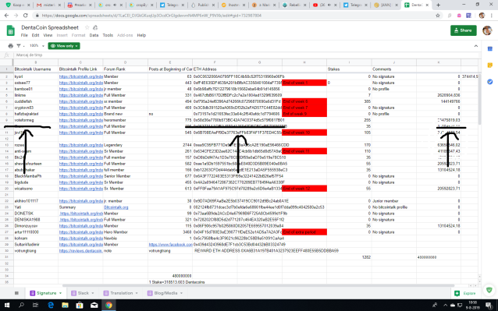Open the Data menu

[94, 35]
